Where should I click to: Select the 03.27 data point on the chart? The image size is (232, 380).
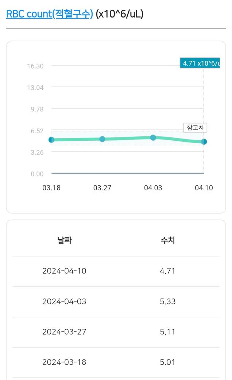pyautogui.click(x=102, y=139)
